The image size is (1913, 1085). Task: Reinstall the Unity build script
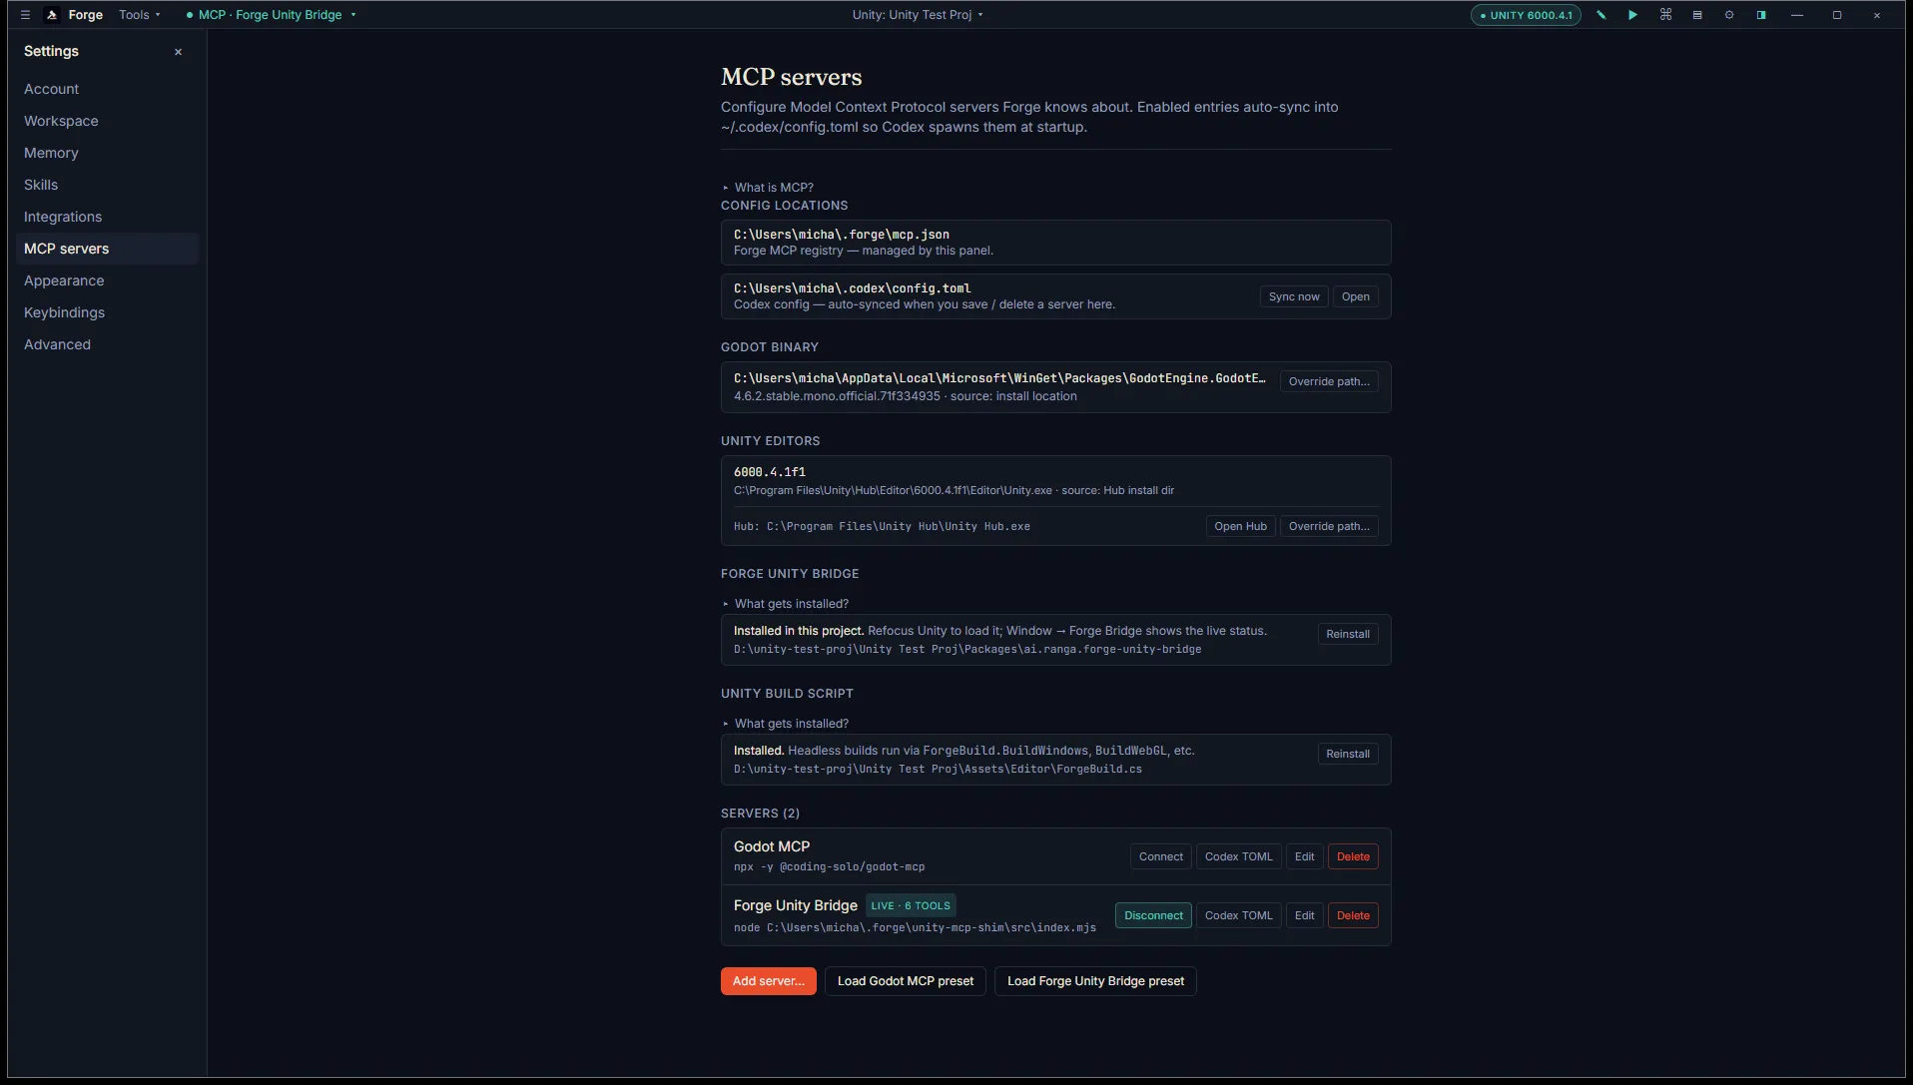(x=1348, y=754)
